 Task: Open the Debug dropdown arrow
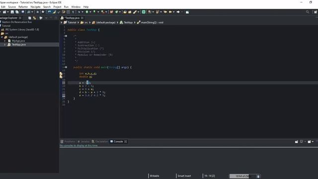click(x=82, y=12)
